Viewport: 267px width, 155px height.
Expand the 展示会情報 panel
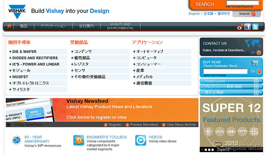coord(256,93)
